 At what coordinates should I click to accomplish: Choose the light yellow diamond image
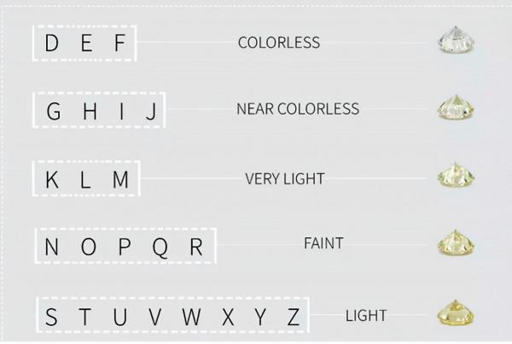454,315
